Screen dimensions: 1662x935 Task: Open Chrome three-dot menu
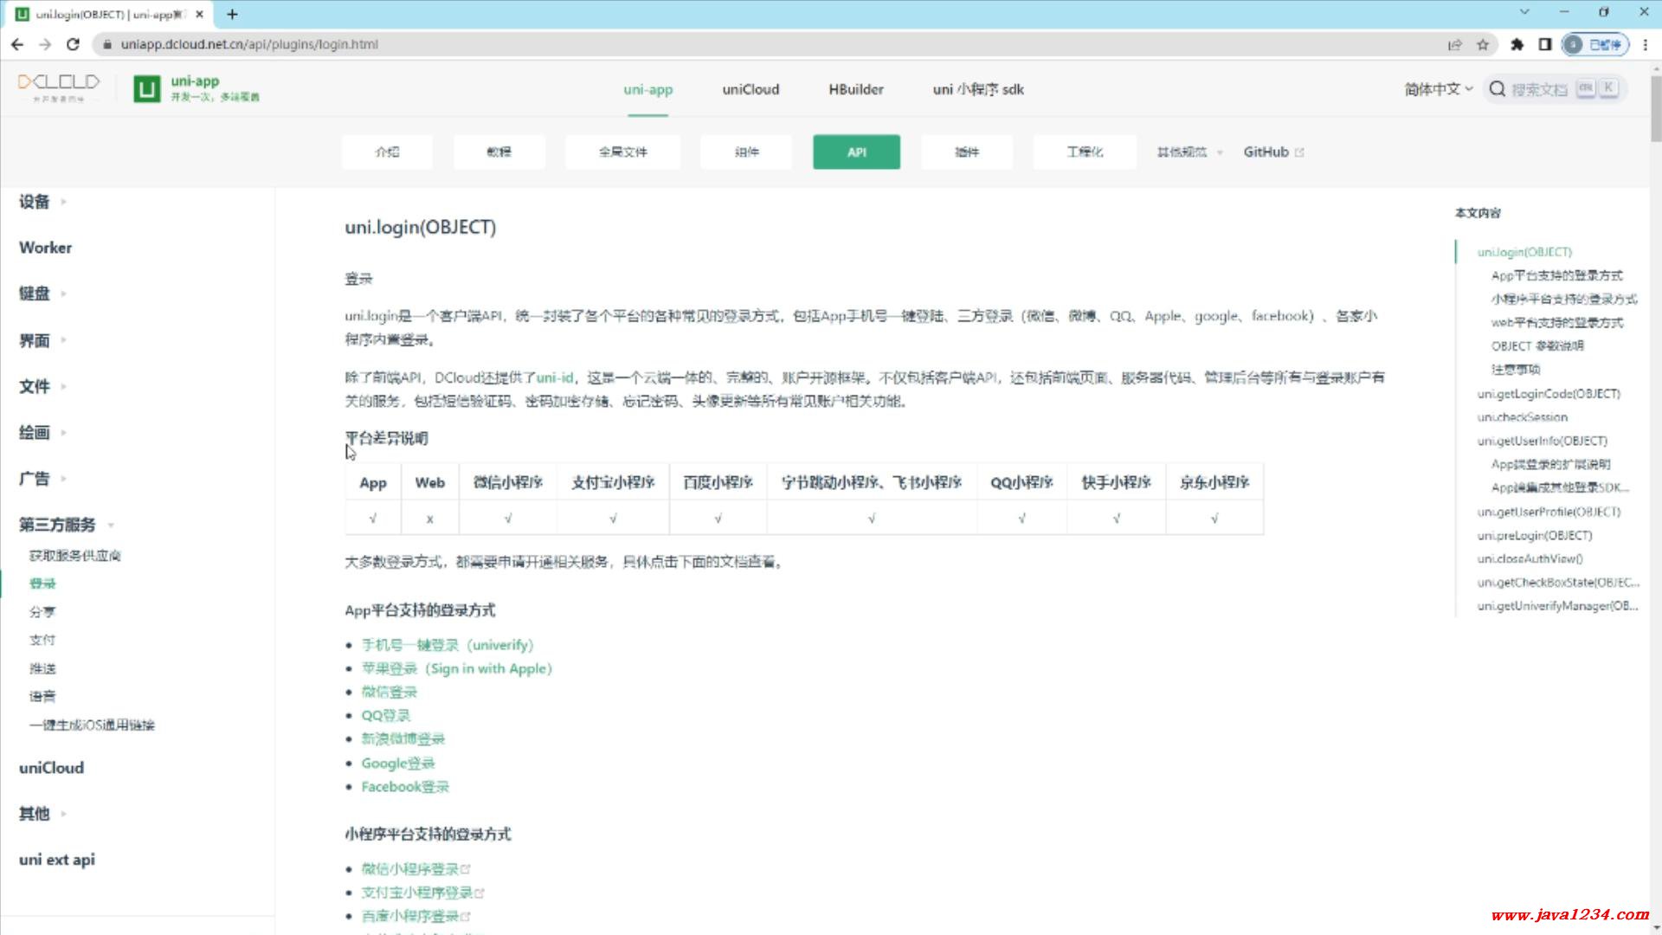[1646, 44]
